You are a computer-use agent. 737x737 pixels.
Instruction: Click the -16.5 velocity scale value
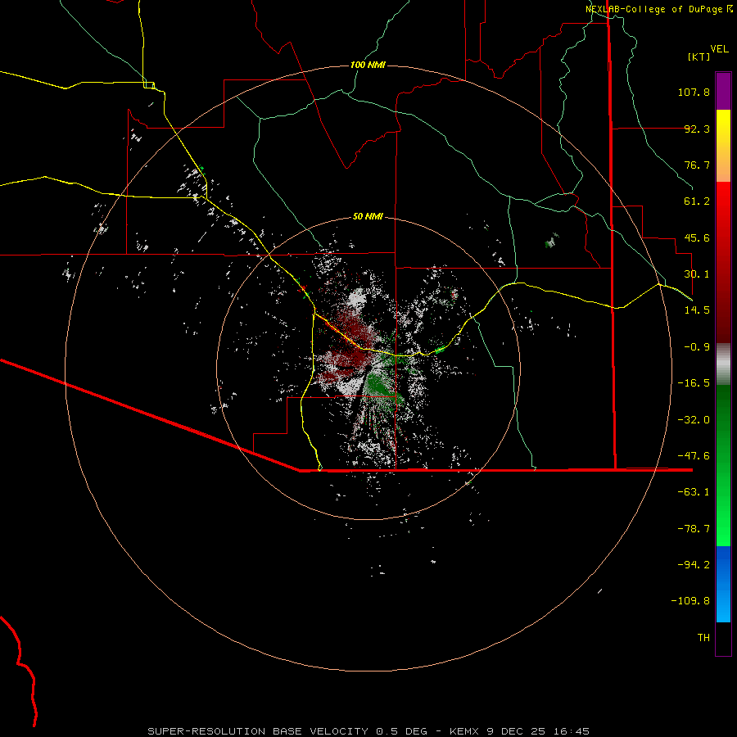[694, 383]
